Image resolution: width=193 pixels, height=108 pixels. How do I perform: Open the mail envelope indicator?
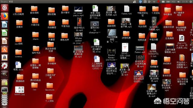pyautogui.click(x=163, y=2)
